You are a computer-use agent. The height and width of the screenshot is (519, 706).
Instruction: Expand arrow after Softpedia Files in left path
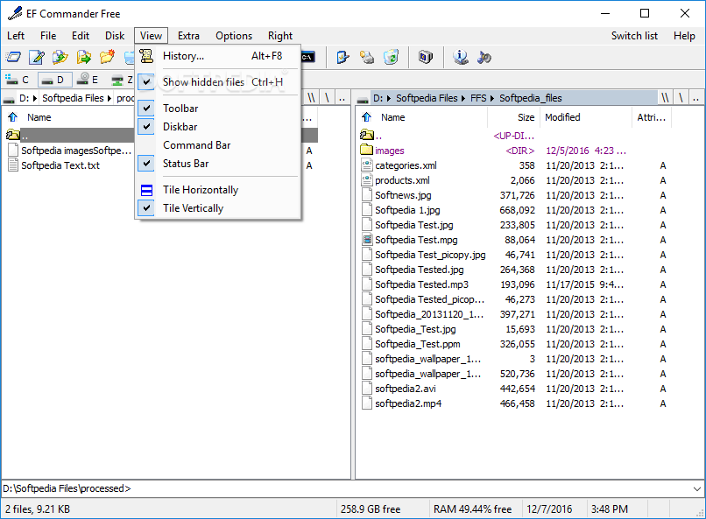[x=109, y=99]
